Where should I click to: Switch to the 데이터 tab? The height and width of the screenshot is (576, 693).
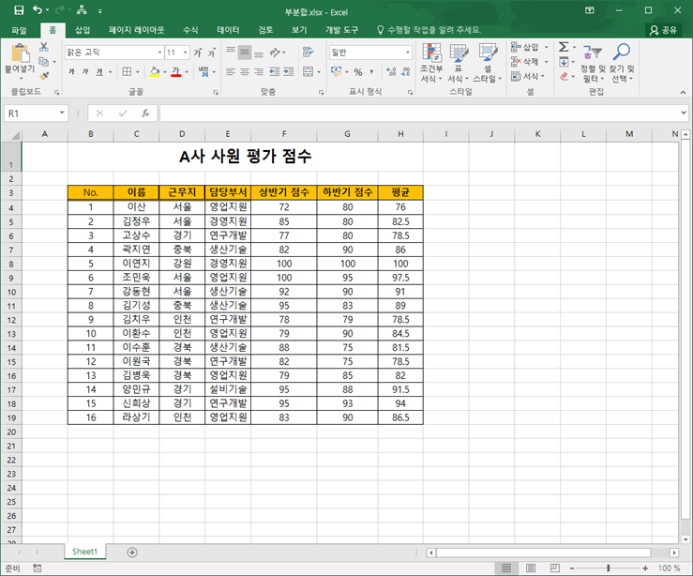pos(228,30)
